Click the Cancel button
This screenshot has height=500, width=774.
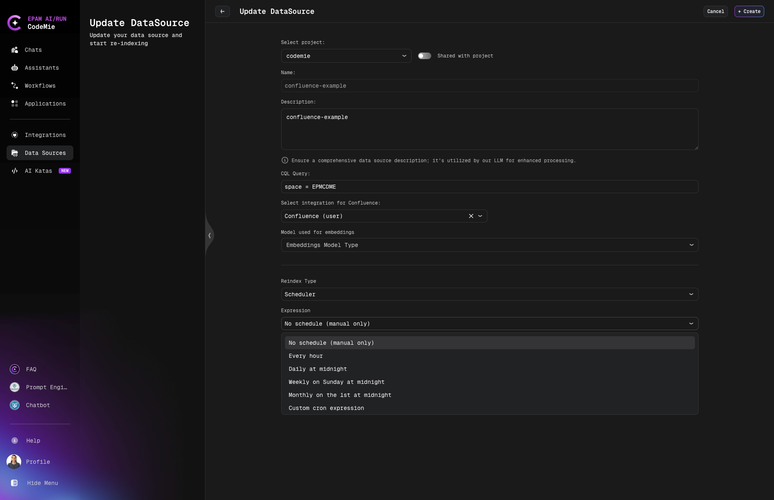(715, 11)
